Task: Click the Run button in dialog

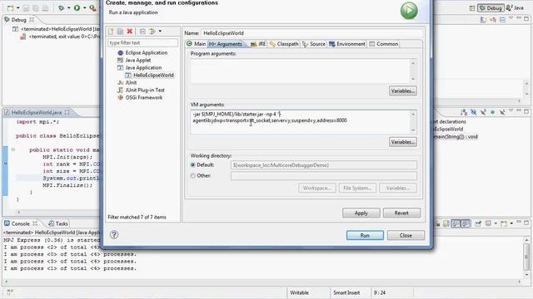Action: click(365, 235)
